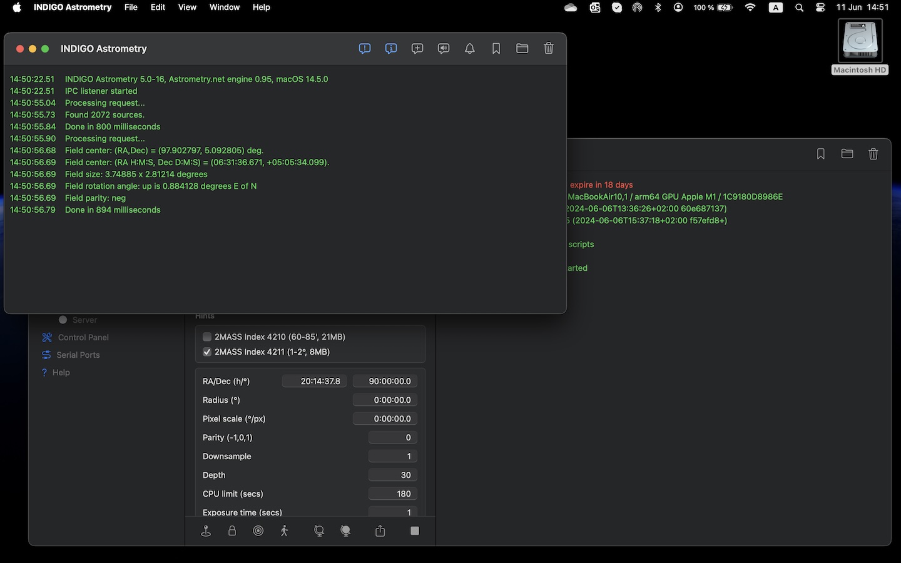Select Serial Ports in the sidebar

coord(71,355)
